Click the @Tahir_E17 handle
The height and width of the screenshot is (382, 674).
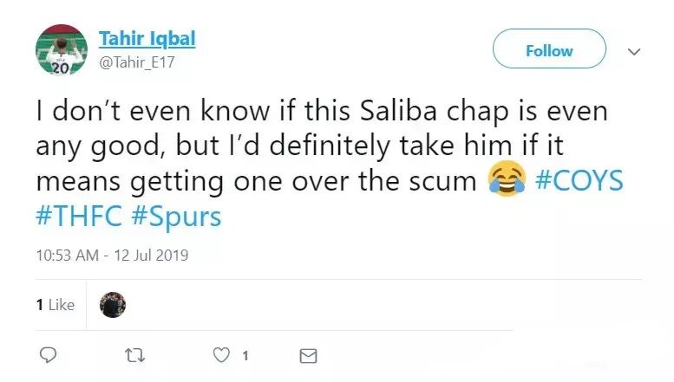[x=132, y=62]
